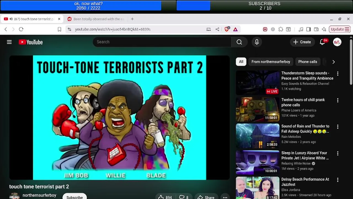The image size is (353, 199).
Task: Click the search magnifier button
Action: point(239,42)
